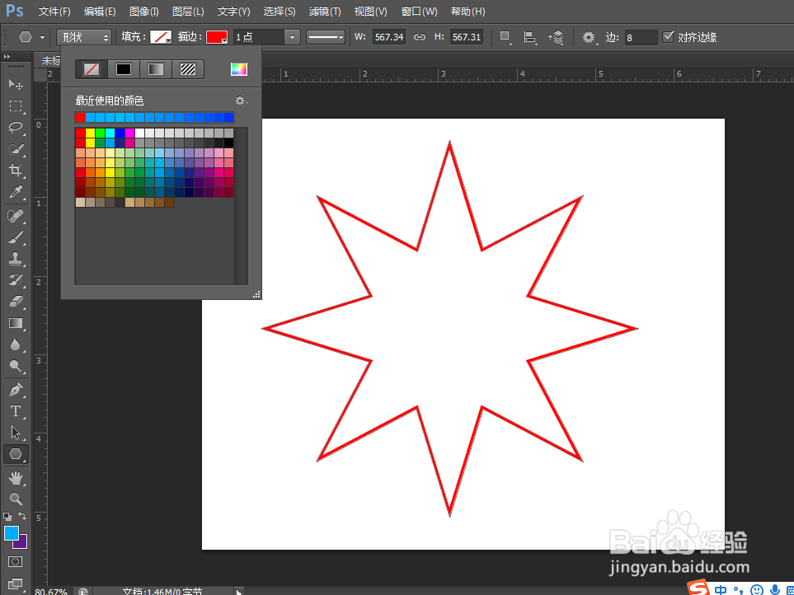This screenshot has width=794, height=595.
Task: Click the recent red color swatch
Action: [80, 117]
